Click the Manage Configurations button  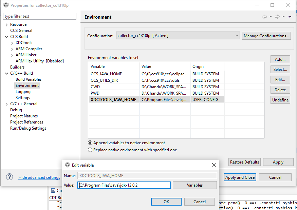[x=266, y=36]
